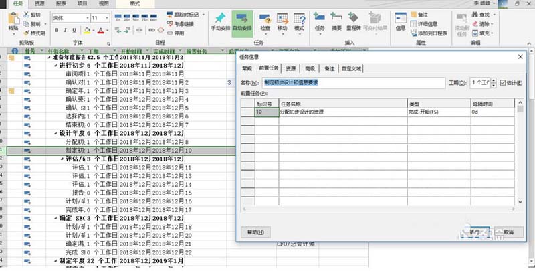
Task: Switch to 自定义域 tab in dialog
Action: (352, 69)
